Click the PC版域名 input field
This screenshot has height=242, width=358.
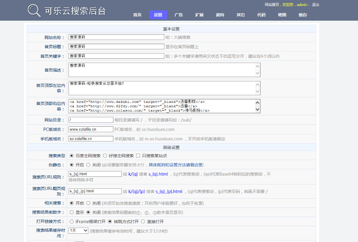[91, 130]
